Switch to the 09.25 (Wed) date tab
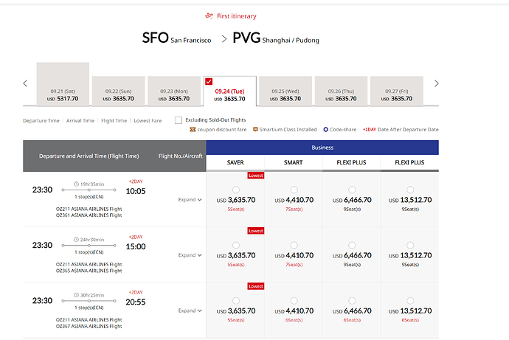This screenshot has height=340, width=509. (x=285, y=91)
